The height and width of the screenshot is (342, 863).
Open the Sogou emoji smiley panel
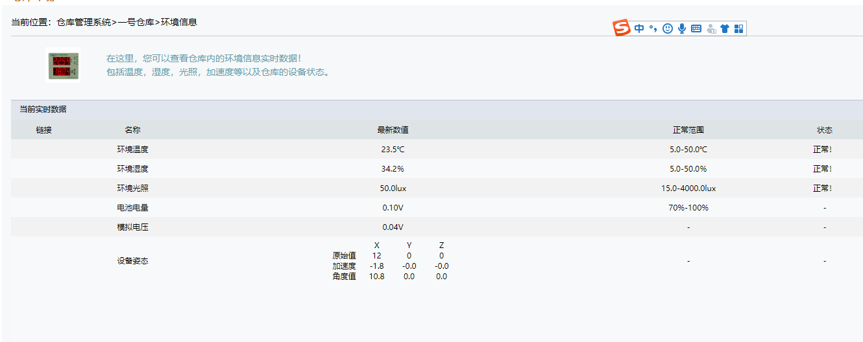[668, 28]
